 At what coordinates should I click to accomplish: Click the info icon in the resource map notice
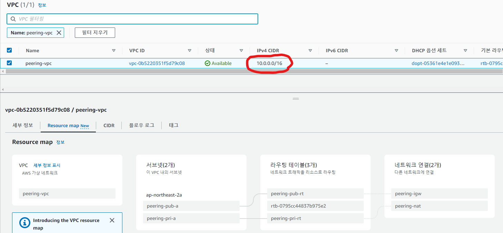pos(25,223)
